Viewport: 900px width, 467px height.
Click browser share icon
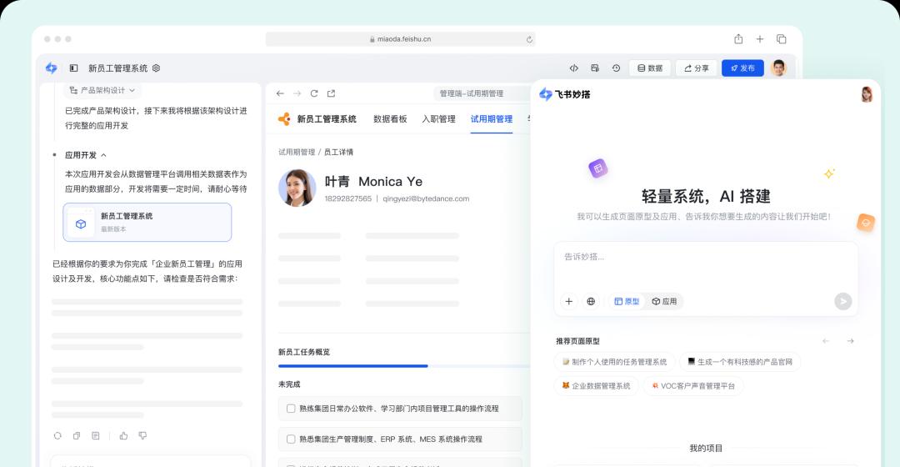click(x=738, y=39)
